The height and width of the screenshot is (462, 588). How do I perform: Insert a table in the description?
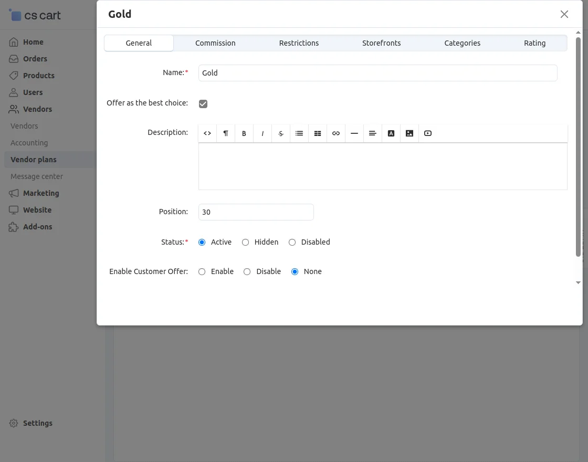[x=318, y=133]
